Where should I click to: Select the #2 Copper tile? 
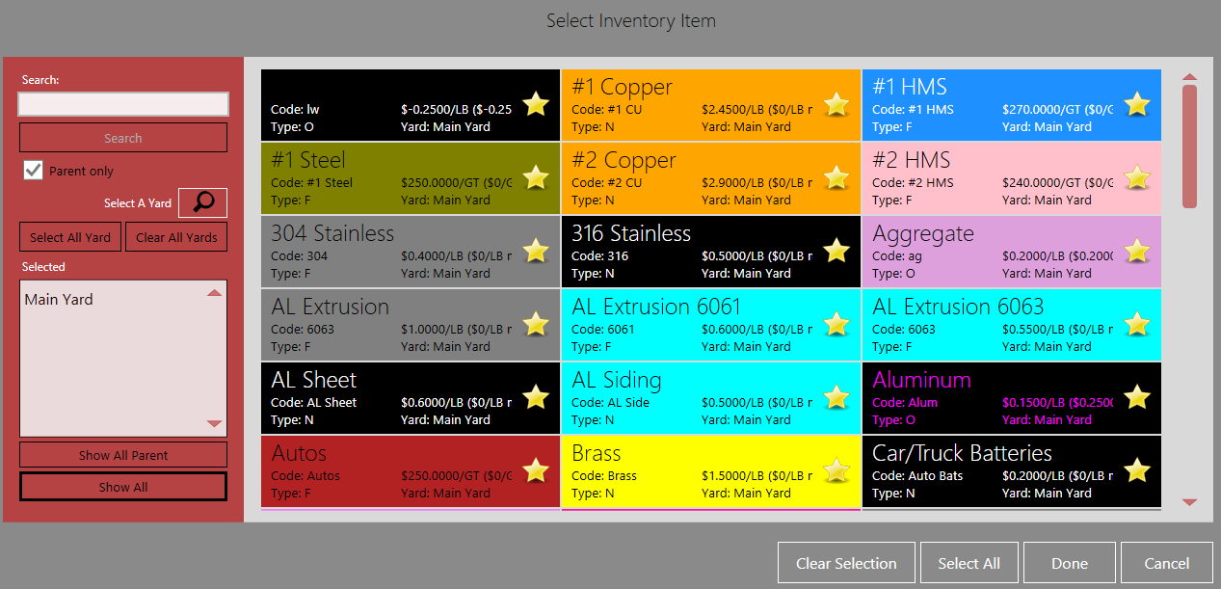[x=710, y=178]
